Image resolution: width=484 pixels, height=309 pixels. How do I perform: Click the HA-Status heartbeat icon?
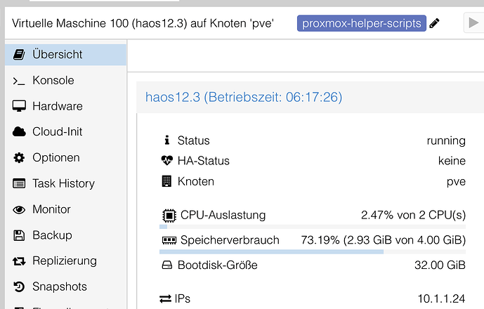(167, 161)
